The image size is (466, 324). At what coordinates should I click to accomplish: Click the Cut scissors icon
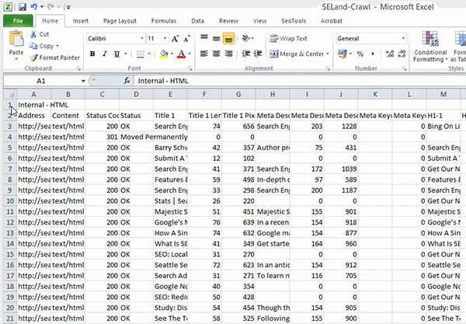(33, 35)
